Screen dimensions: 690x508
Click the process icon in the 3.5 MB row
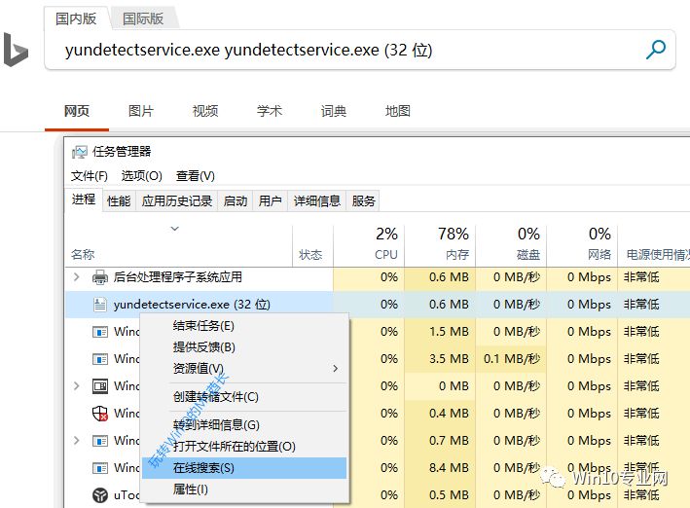(100, 359)
